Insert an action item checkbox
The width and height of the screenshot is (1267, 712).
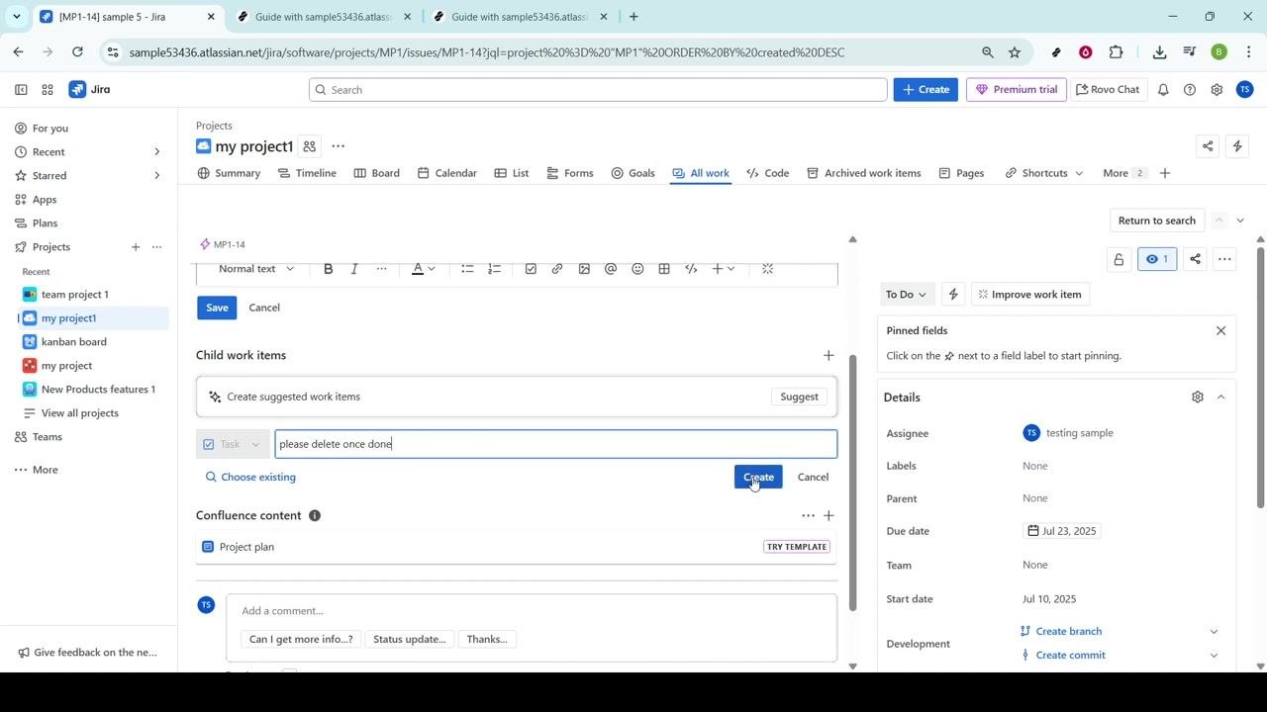tap(531, 269)
